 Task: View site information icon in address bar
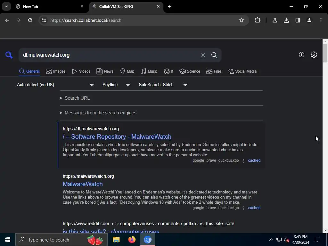tap(44, 20)
